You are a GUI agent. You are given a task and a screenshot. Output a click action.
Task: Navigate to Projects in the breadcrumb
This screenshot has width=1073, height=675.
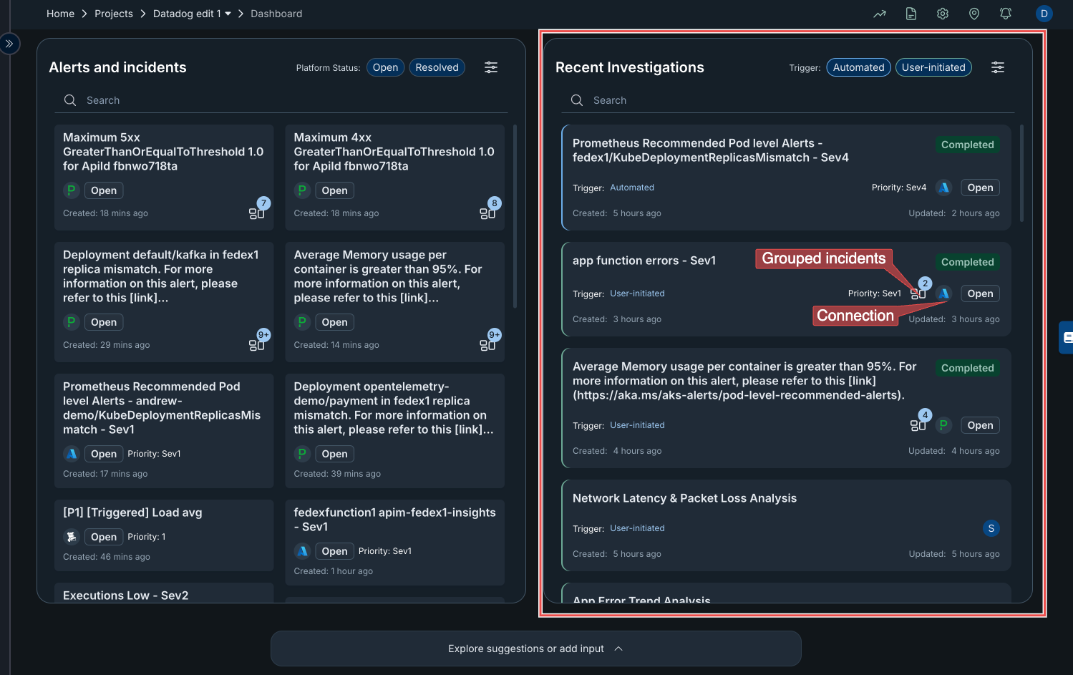[114, 14]
